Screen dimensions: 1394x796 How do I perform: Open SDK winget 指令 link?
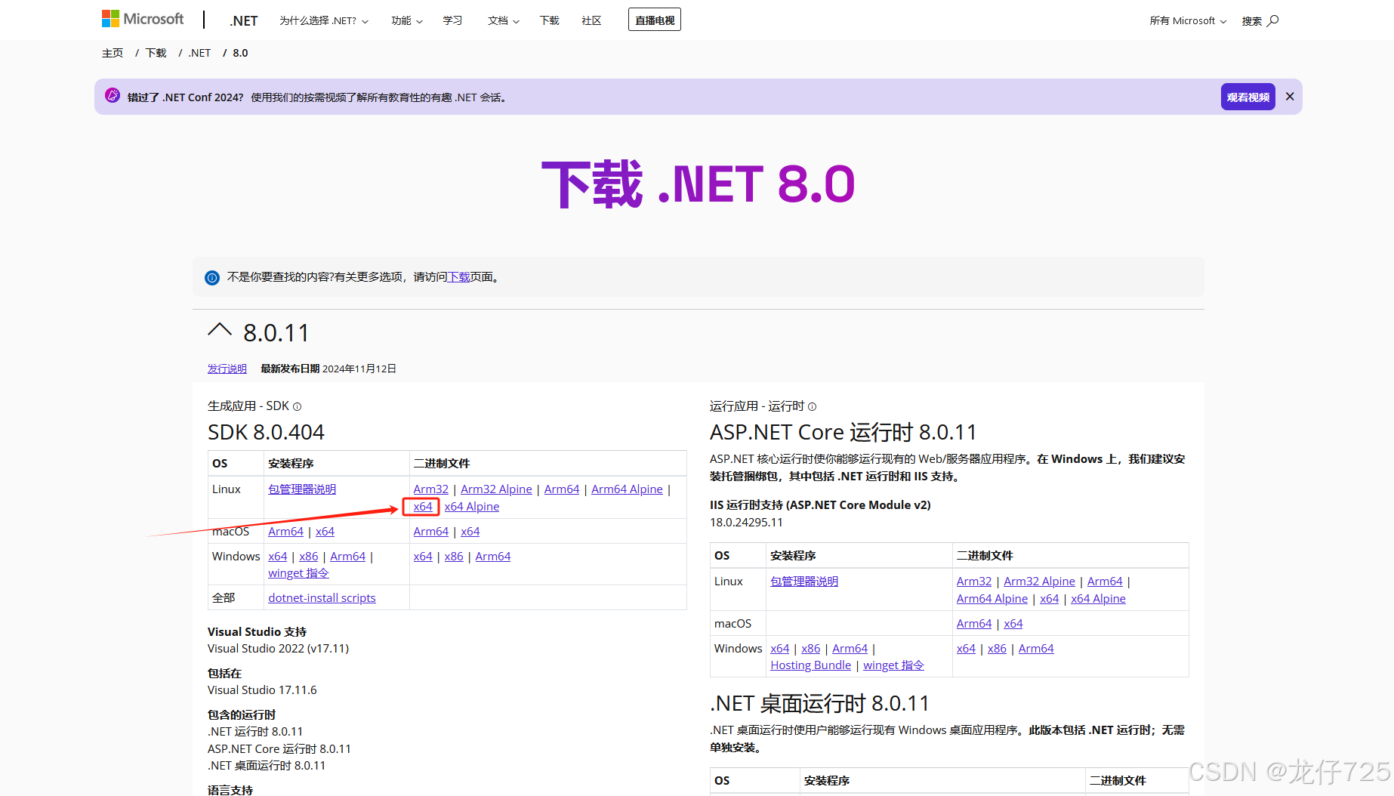[298, 573]
